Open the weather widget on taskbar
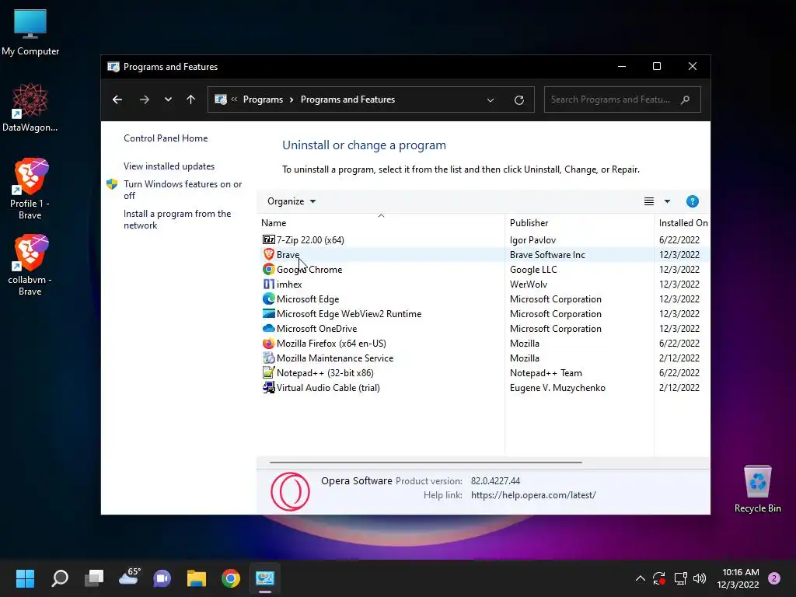Viewport: 796px width, 597px height. [129, 577]
